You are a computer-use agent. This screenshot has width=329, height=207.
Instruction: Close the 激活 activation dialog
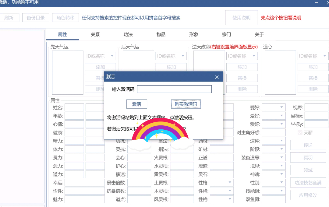click(217, 77)
